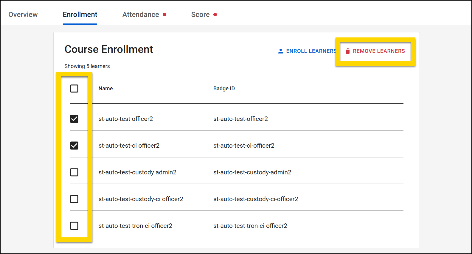
Task: Click the learner name st-auto-test-ci officer2
Action: (129, 146)
